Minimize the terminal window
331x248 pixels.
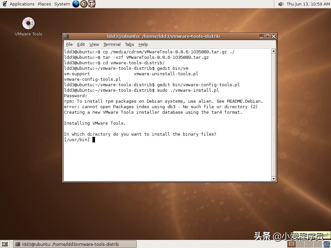coord(261,36)
